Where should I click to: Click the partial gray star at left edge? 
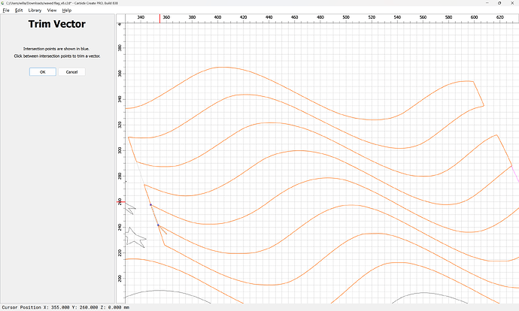coord(129,206)
